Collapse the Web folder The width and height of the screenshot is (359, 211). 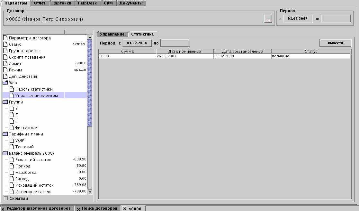[x=5, y=83]
